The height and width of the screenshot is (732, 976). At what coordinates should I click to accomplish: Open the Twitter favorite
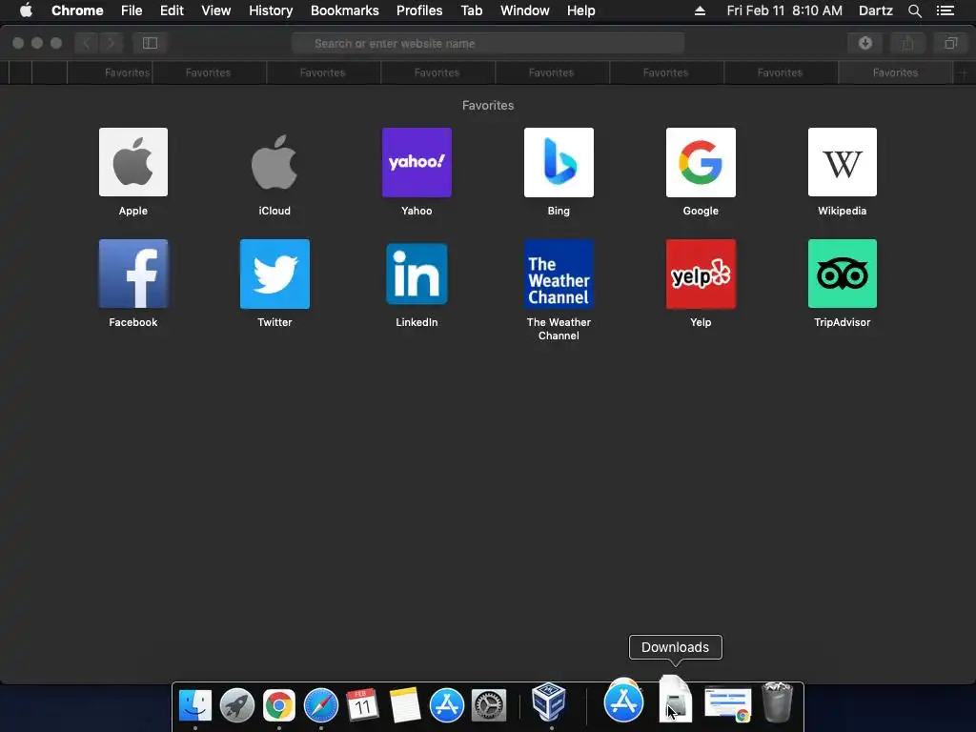274,274
